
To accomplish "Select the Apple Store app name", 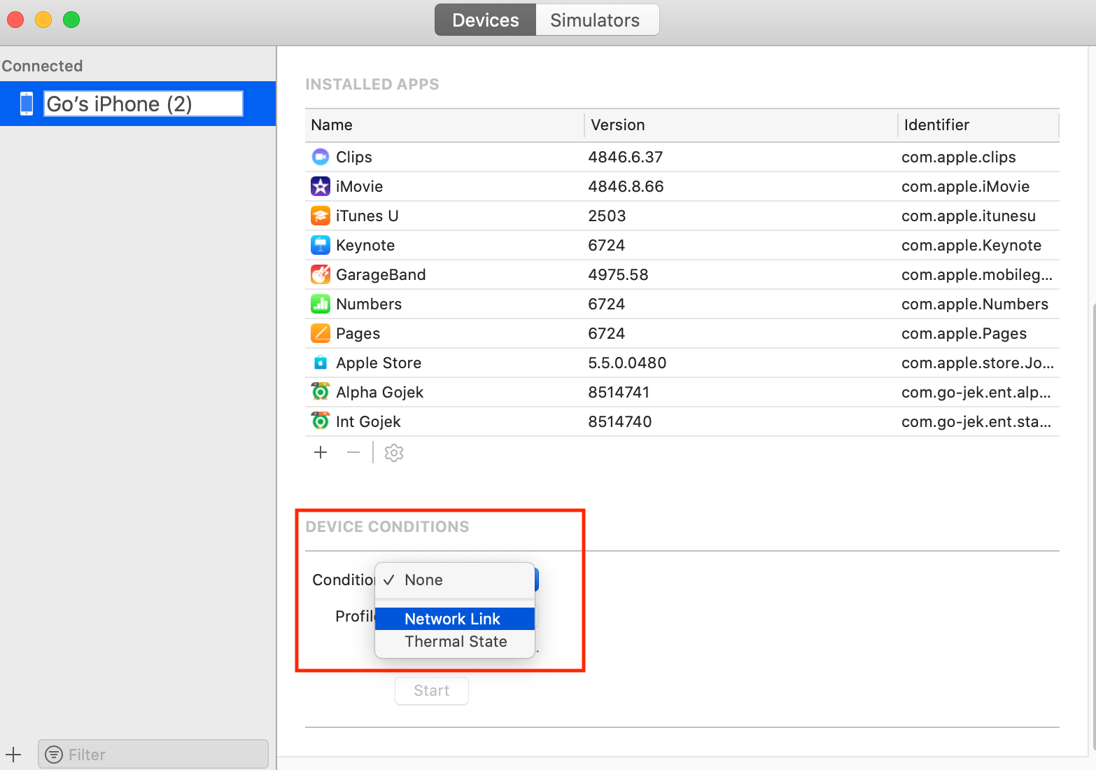I will pyautogui.click(x=379, y=363).
